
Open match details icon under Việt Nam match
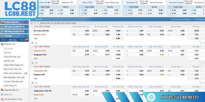click(x=32, y=63)
